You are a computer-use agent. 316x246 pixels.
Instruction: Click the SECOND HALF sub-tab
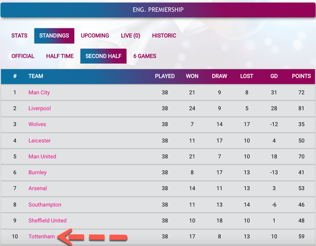pyautogui.click(x=103, y=56)
